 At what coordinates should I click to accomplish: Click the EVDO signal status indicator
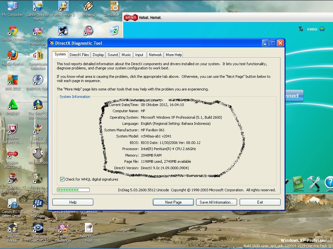coord(312,29)
